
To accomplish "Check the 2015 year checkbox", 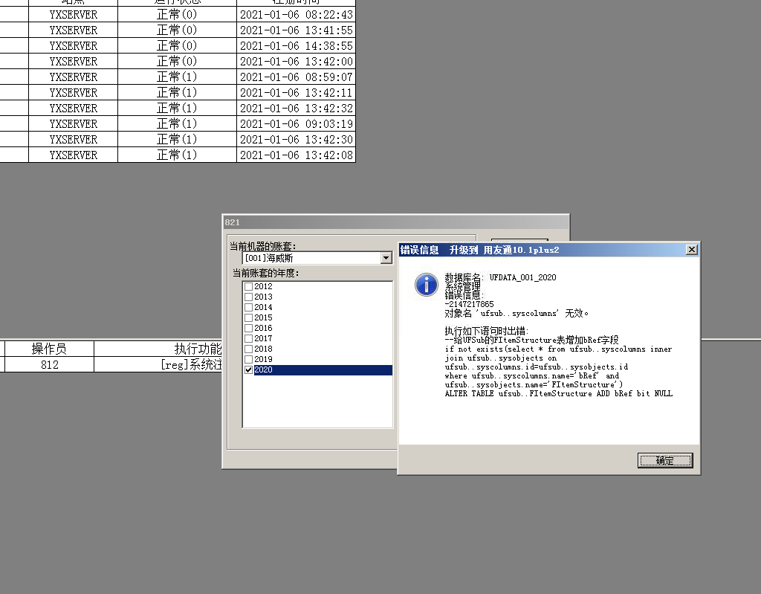I will [x=248, y=317].
